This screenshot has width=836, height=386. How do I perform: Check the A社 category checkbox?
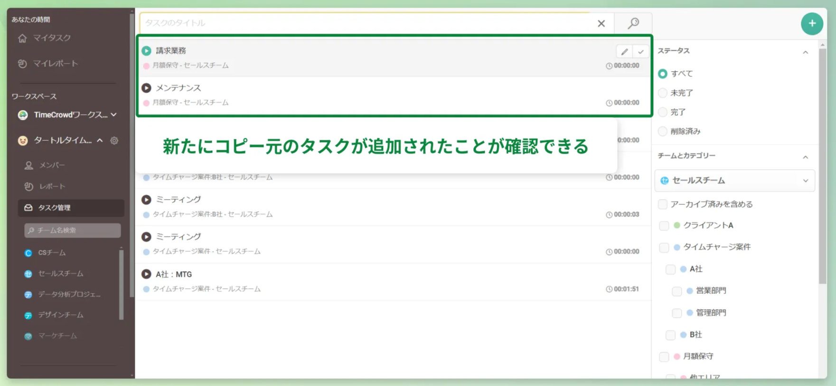point(670,269)
